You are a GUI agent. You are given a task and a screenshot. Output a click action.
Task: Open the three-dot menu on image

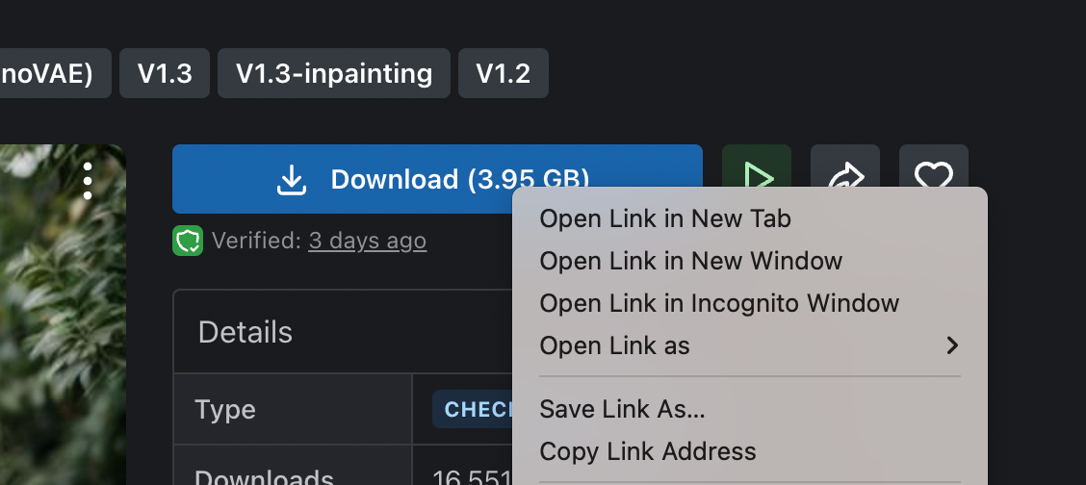(x=88, y=181)
